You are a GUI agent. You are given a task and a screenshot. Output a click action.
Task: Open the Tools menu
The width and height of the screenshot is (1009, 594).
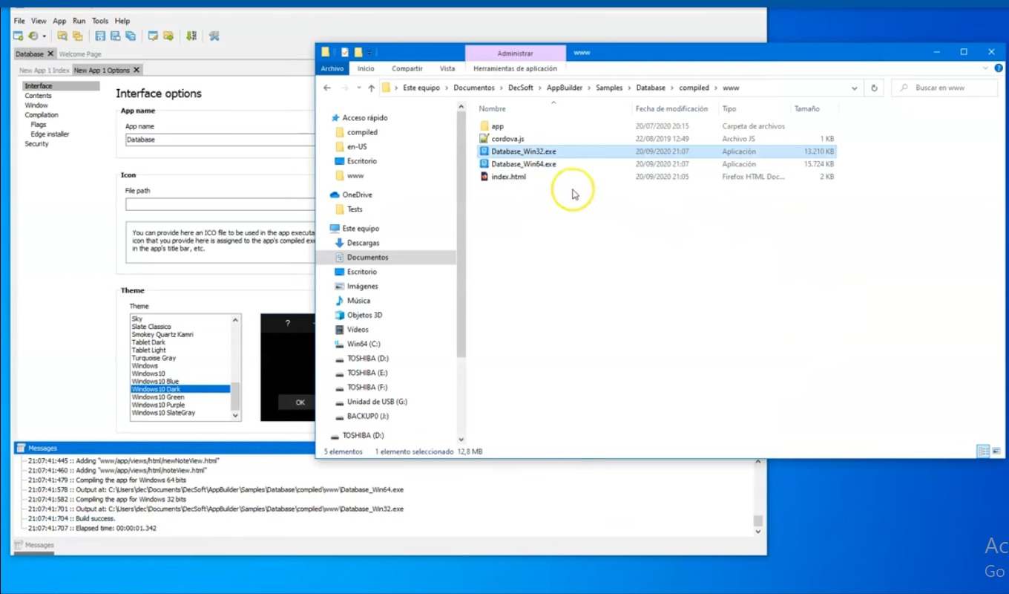(x=100, y=21)
